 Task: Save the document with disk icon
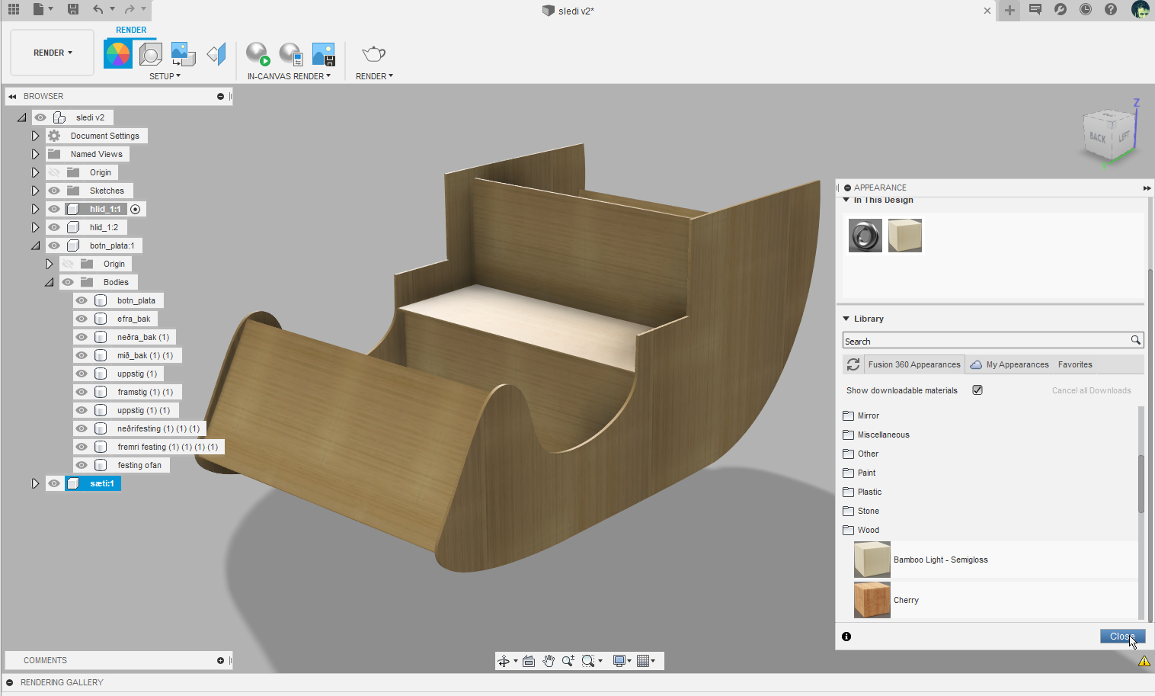coord(73,9)
